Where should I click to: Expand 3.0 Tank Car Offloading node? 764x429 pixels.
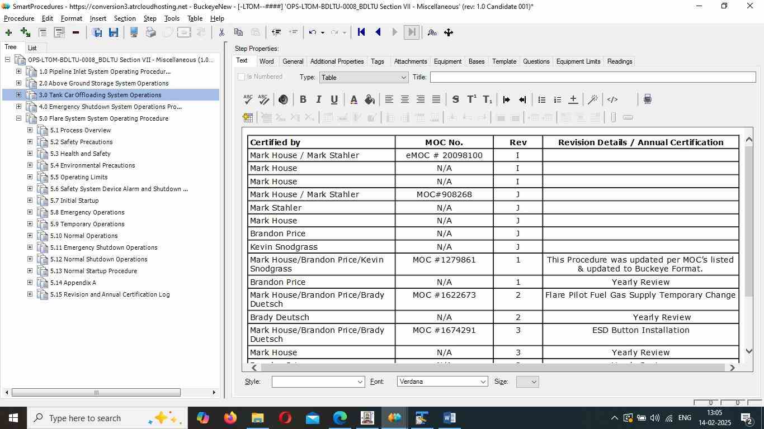pos(18,95)
